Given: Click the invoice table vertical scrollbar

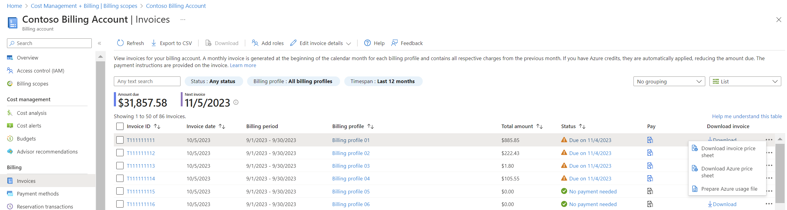Looking at the screenshot, I should (x=780, y=173).
